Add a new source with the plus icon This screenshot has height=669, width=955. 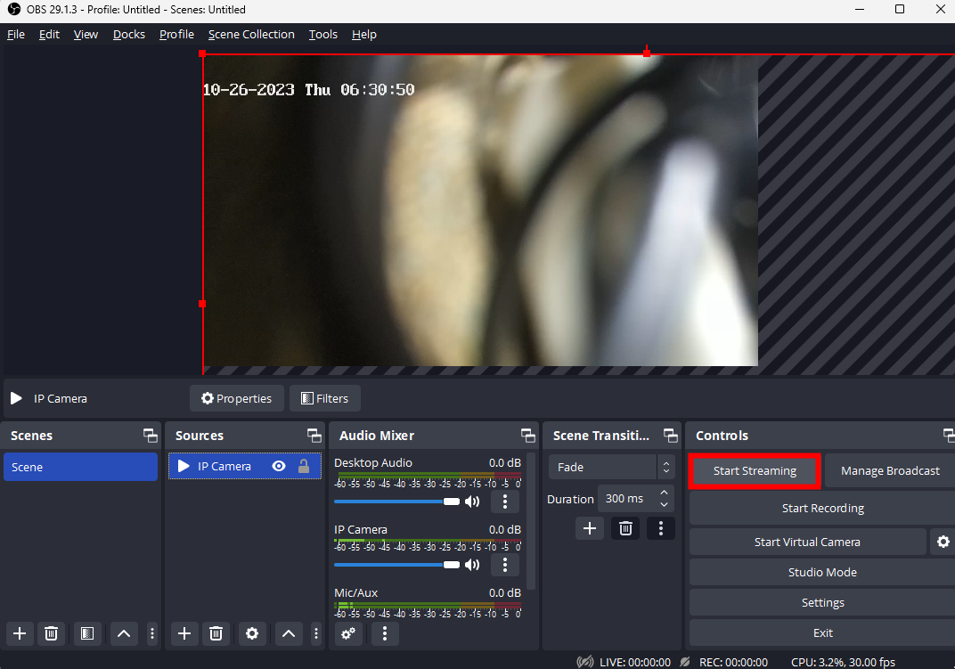tap(184, 633)
